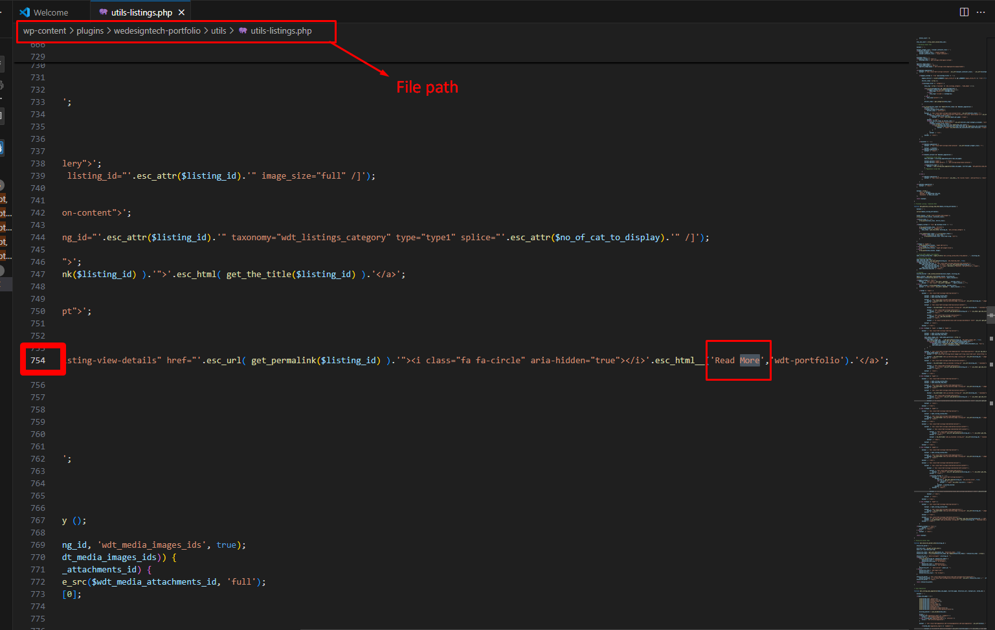Image resolution: width=995 pixels, height=630 pixels.
Task: Open wedesigntech-portfolio in the breadcrumb path
Action: tap(157, 30)
